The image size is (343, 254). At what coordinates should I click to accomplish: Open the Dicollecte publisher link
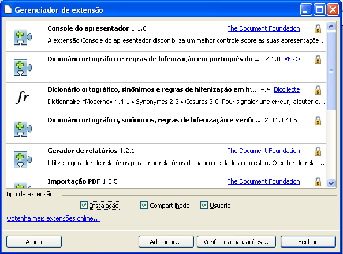[287, 89]
